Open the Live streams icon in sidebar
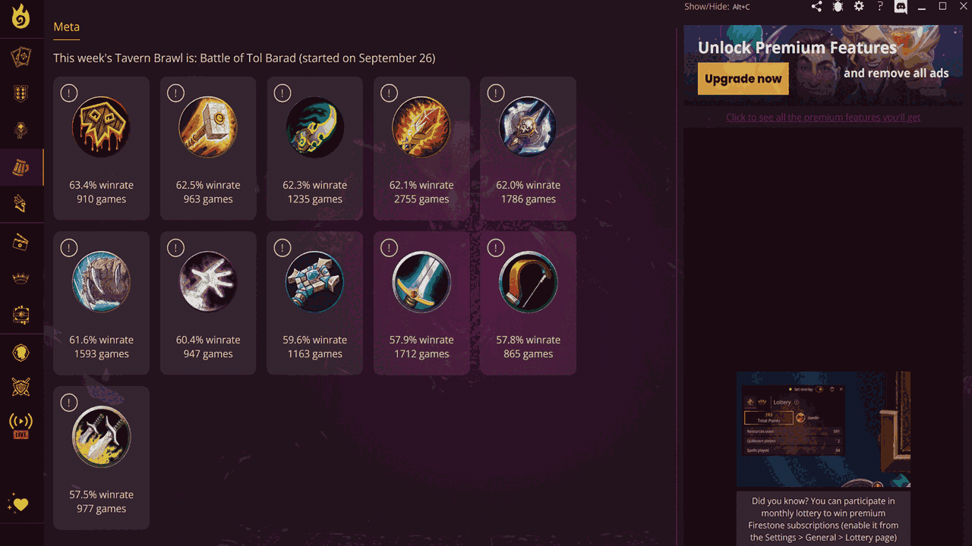 pyautogui.click(x=21, y=425)
